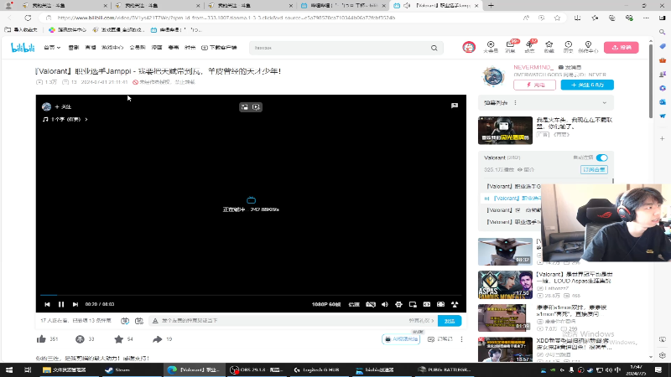This screenshot has height=377, width=671.
Task: Open messages icon with badge
Action: pos(510,47)
